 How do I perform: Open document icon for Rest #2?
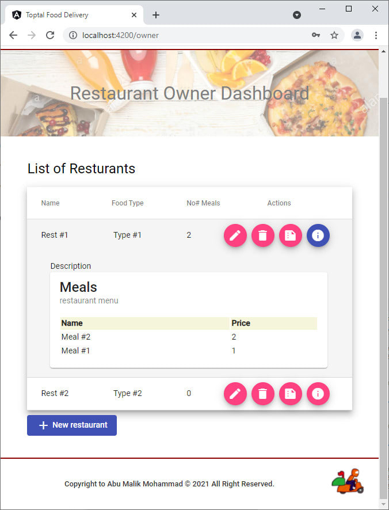(x=291, y=394)
